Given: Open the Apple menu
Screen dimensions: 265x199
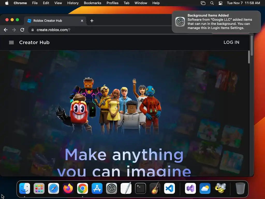Looking at the screenshot, I should [x=7, y=3].
